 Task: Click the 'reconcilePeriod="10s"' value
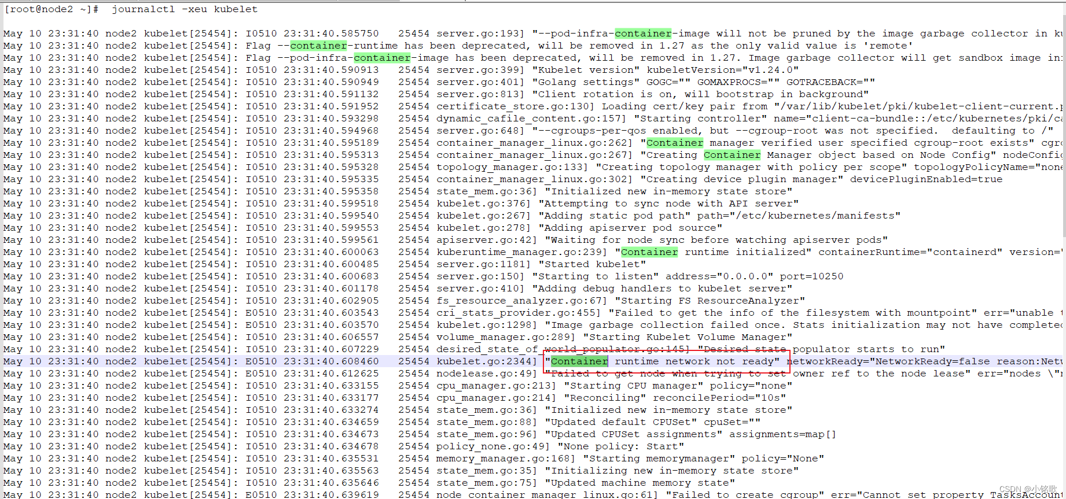click(719, 398)
